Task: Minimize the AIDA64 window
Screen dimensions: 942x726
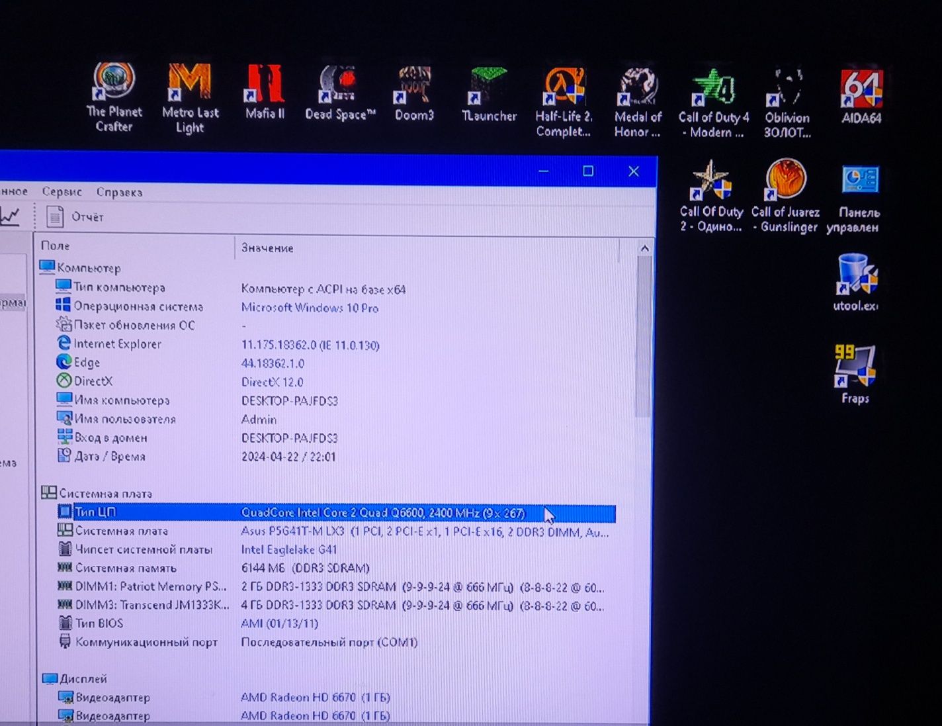Action: point(544,171)
